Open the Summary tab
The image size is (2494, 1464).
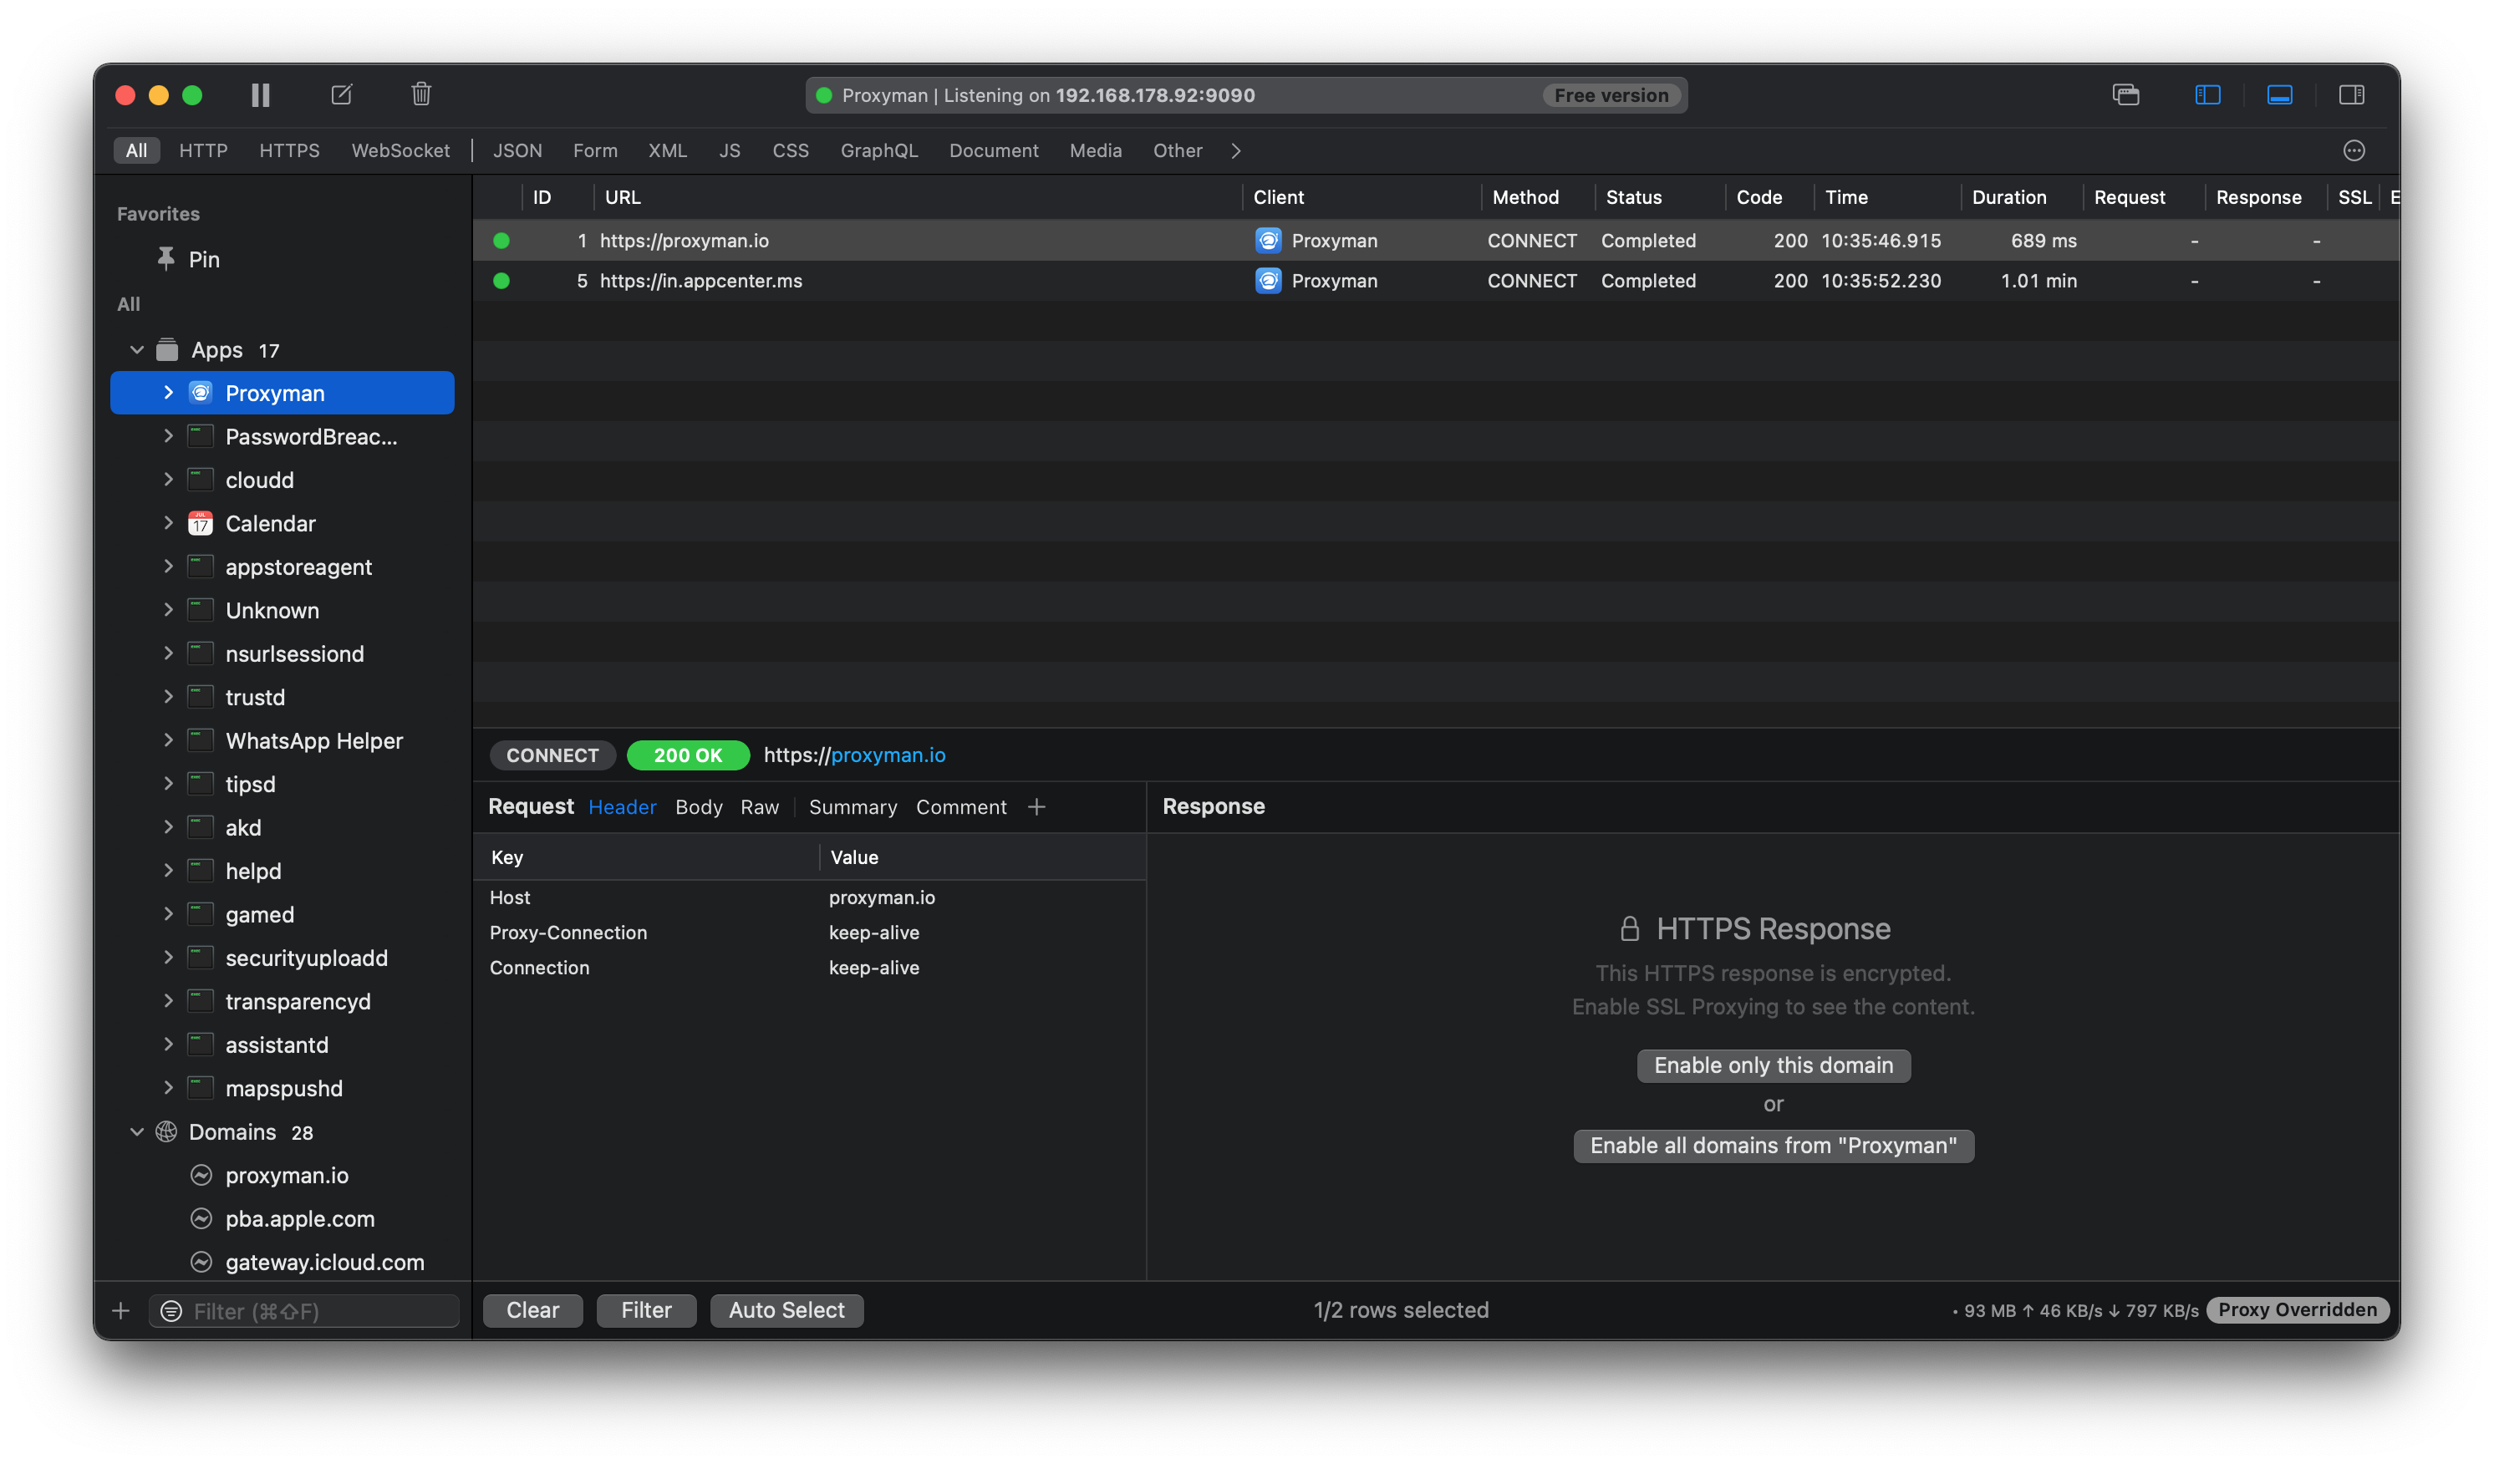click(853, 807)
